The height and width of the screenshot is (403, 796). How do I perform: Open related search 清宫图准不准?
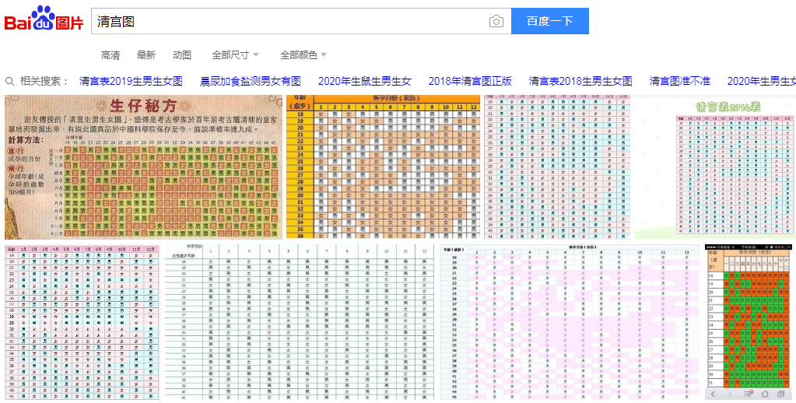[680, 81]
